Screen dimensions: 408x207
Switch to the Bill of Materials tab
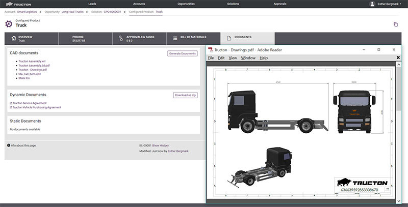pyautogui.click(x=193, y=39)
